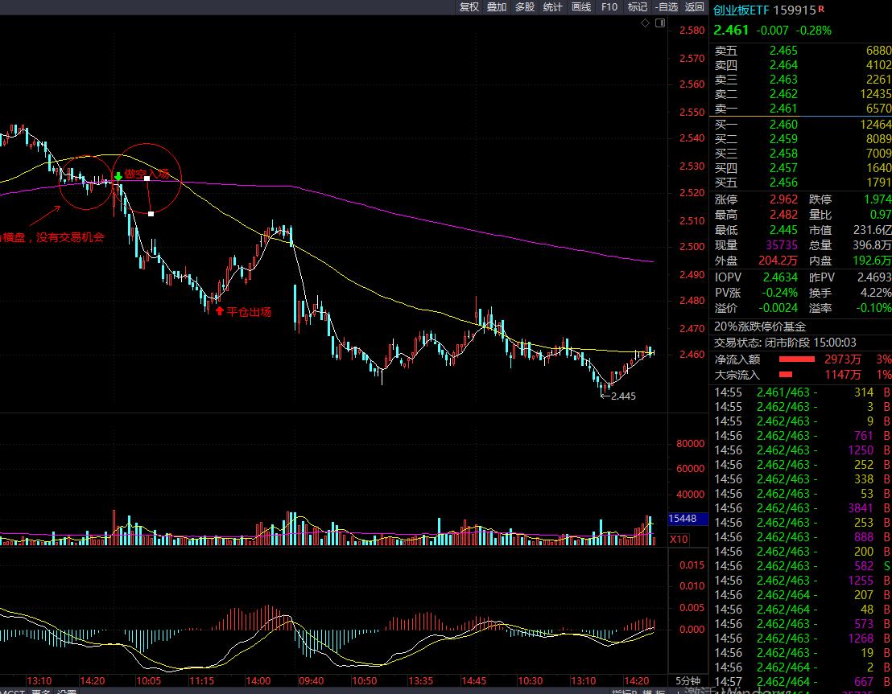Image resolution: width=892 pixels, height=694 pixels.
Task: Select the 卖三 ask row at 2.463
Action: pyautogui.click(x=802, y=80)
